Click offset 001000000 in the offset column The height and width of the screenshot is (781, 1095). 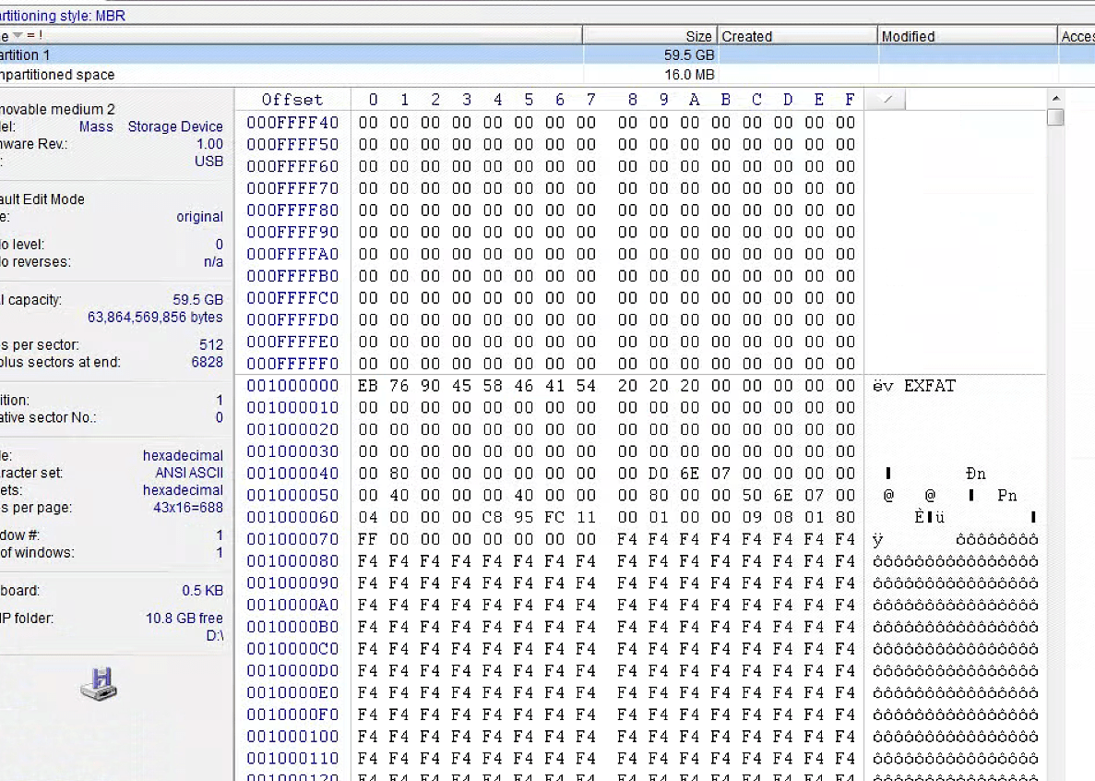[292, 386]
